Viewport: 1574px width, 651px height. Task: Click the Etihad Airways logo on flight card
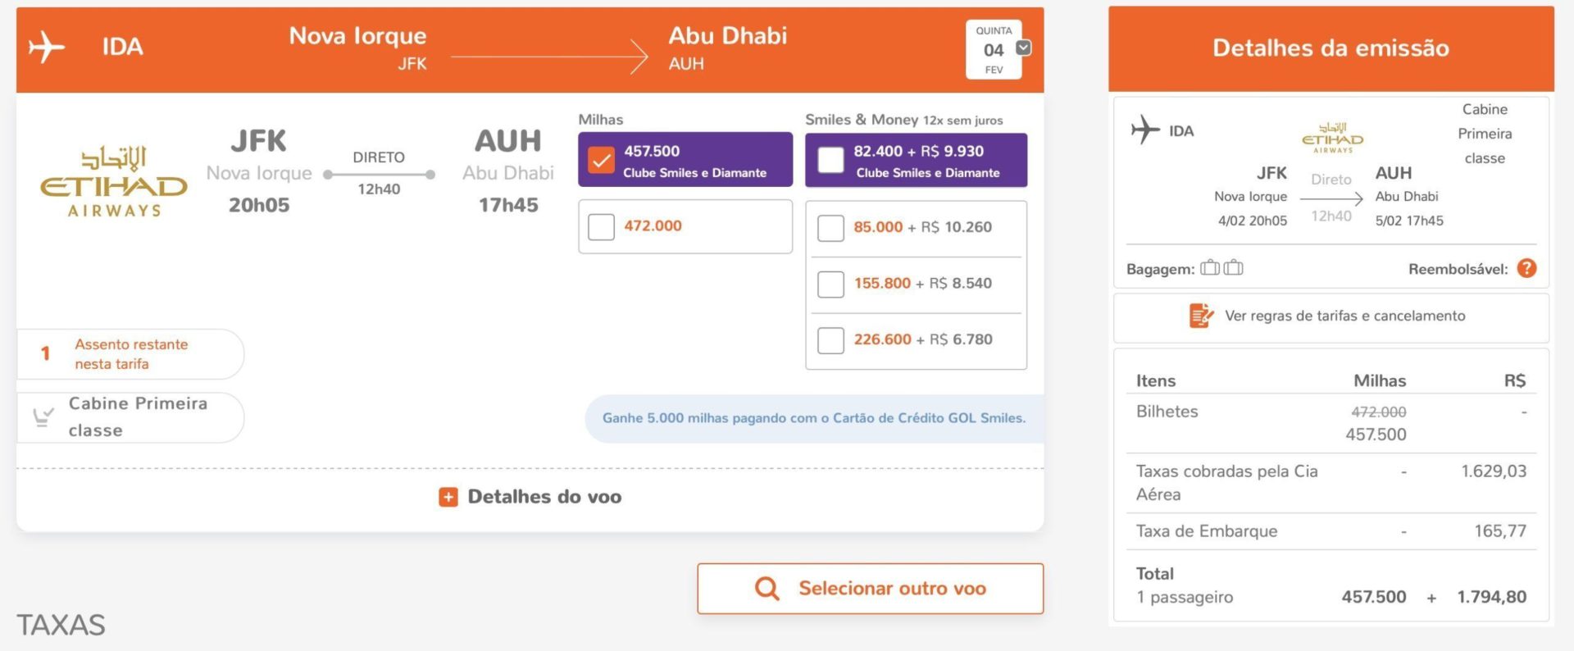click(114, 181)
